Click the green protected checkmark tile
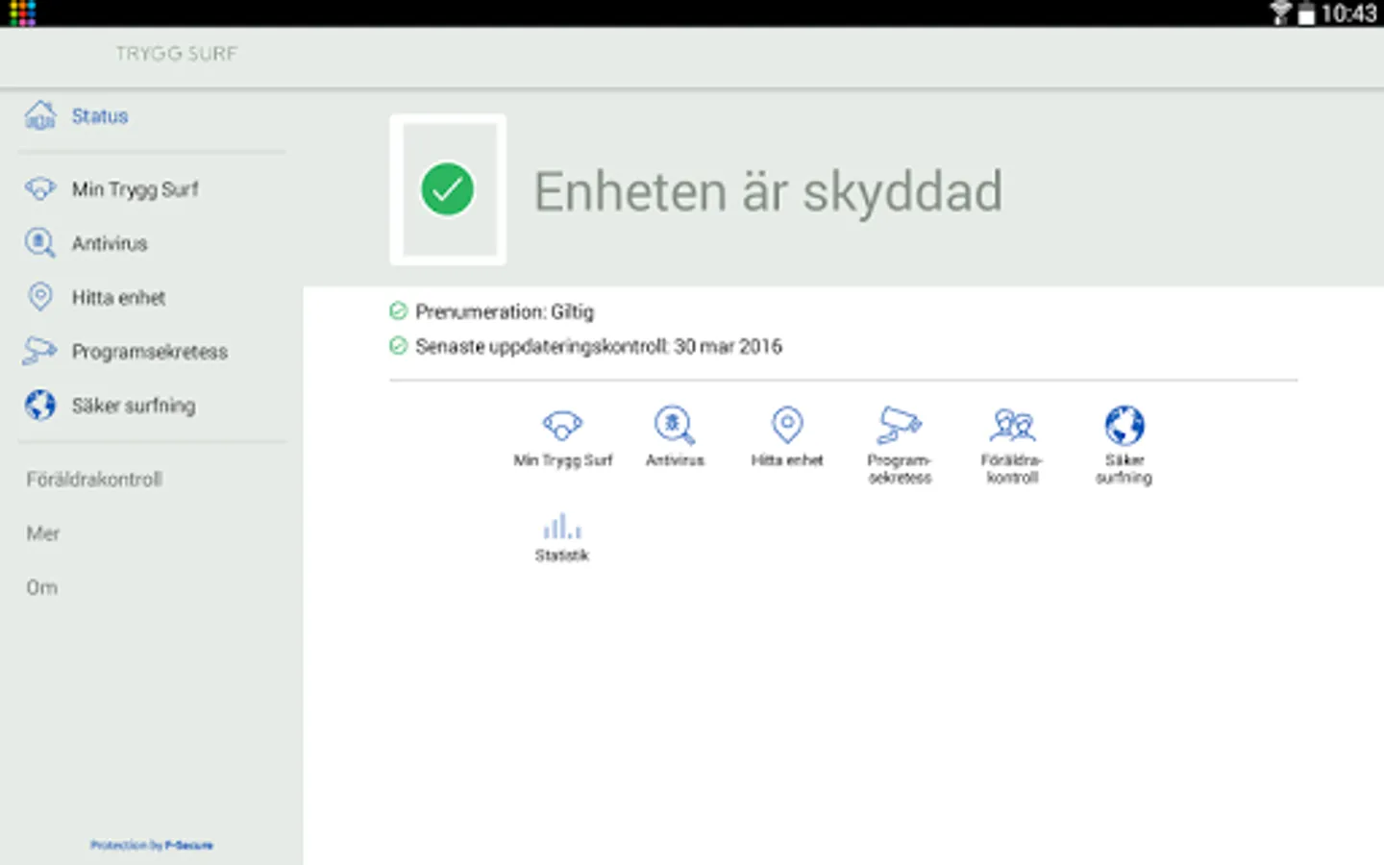1384x865 pixels. (448, 189)
